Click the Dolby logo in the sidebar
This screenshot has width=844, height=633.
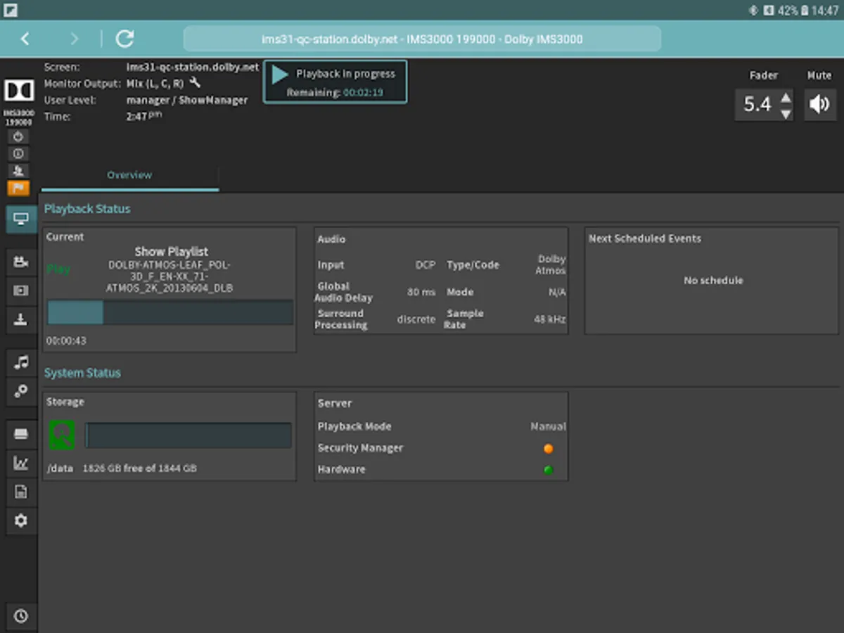click(19, 91)
